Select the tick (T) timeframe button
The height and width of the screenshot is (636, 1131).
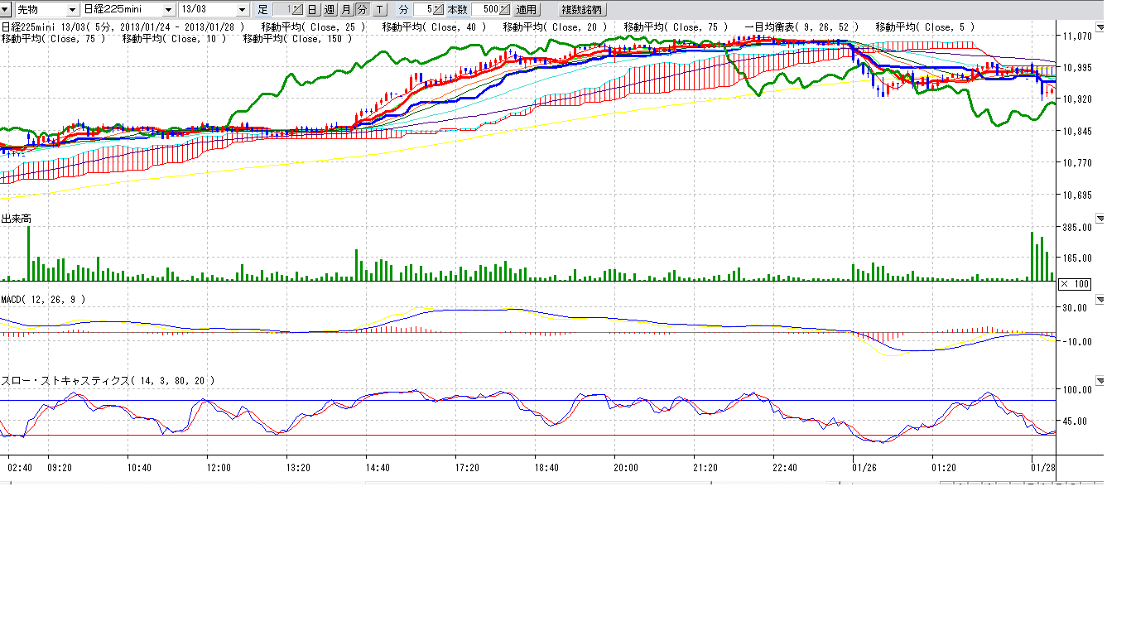click(379, 10)
